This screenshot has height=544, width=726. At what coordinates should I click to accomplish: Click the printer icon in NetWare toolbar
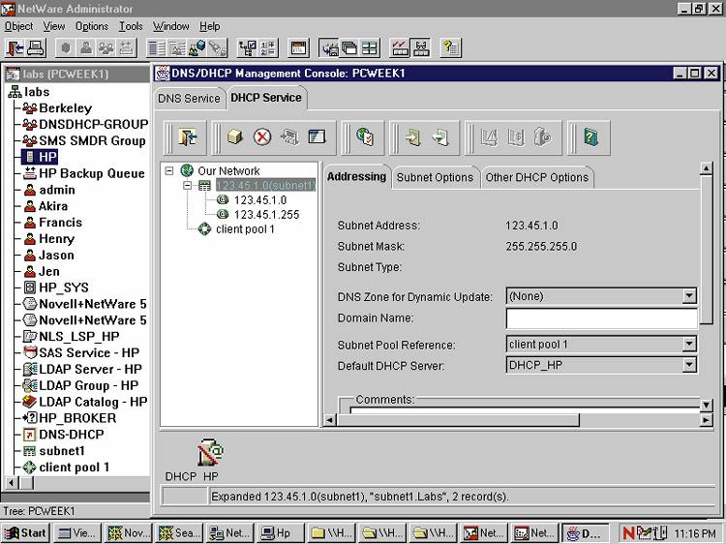pyautogui.click(x=36, y=48)
